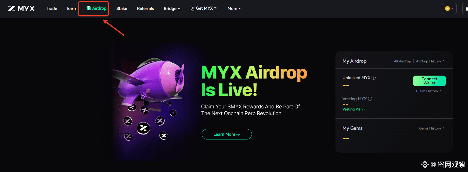Open the Trade menu item
The height and width of the screenshot is (172, 468).
tap(52, 8)
